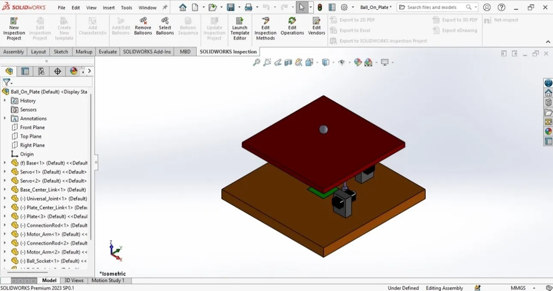Switch to the Sketch tab
This screenshot has height=291, width=553.
(x=61, y=52)
